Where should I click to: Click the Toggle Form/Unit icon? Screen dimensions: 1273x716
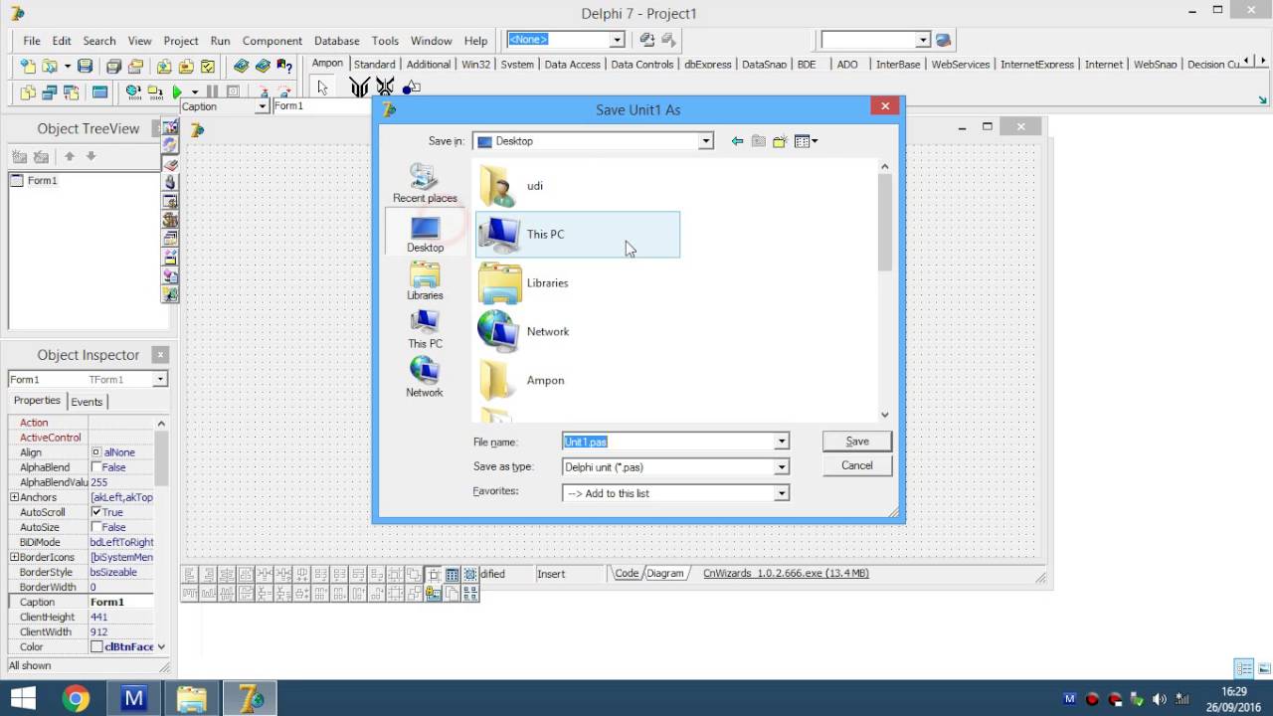(x=71, y=92)
